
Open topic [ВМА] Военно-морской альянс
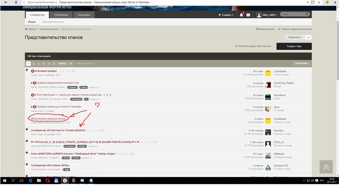coord(49,119)
